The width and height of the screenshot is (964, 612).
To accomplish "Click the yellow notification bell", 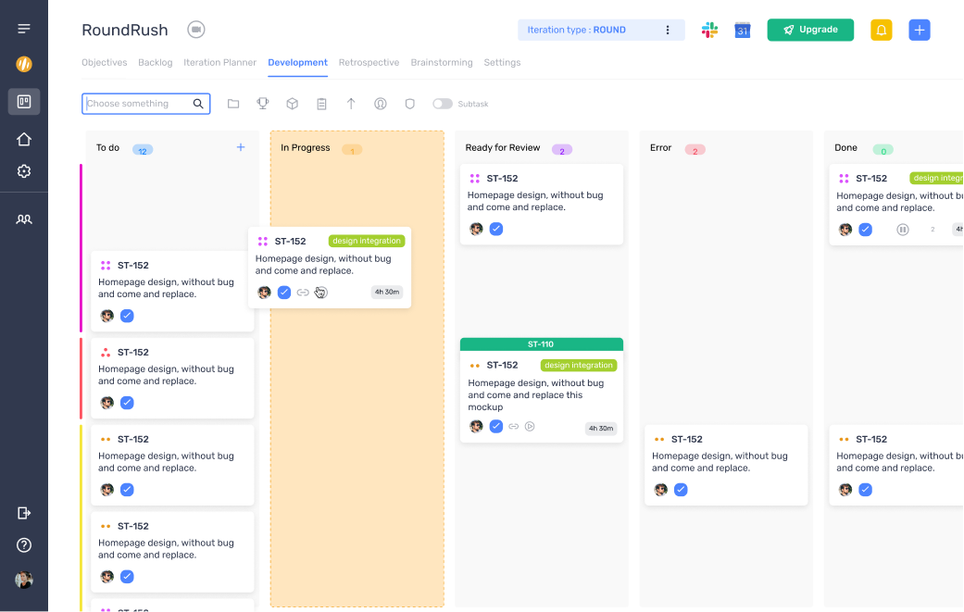I will pyautogui.click(x=881, y=30).
